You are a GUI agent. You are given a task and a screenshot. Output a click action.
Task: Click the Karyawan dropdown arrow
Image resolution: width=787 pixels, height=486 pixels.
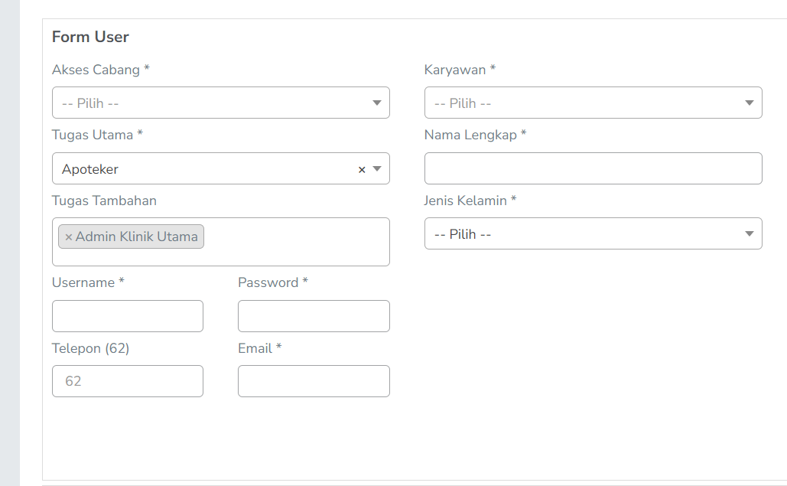(749, 103)
